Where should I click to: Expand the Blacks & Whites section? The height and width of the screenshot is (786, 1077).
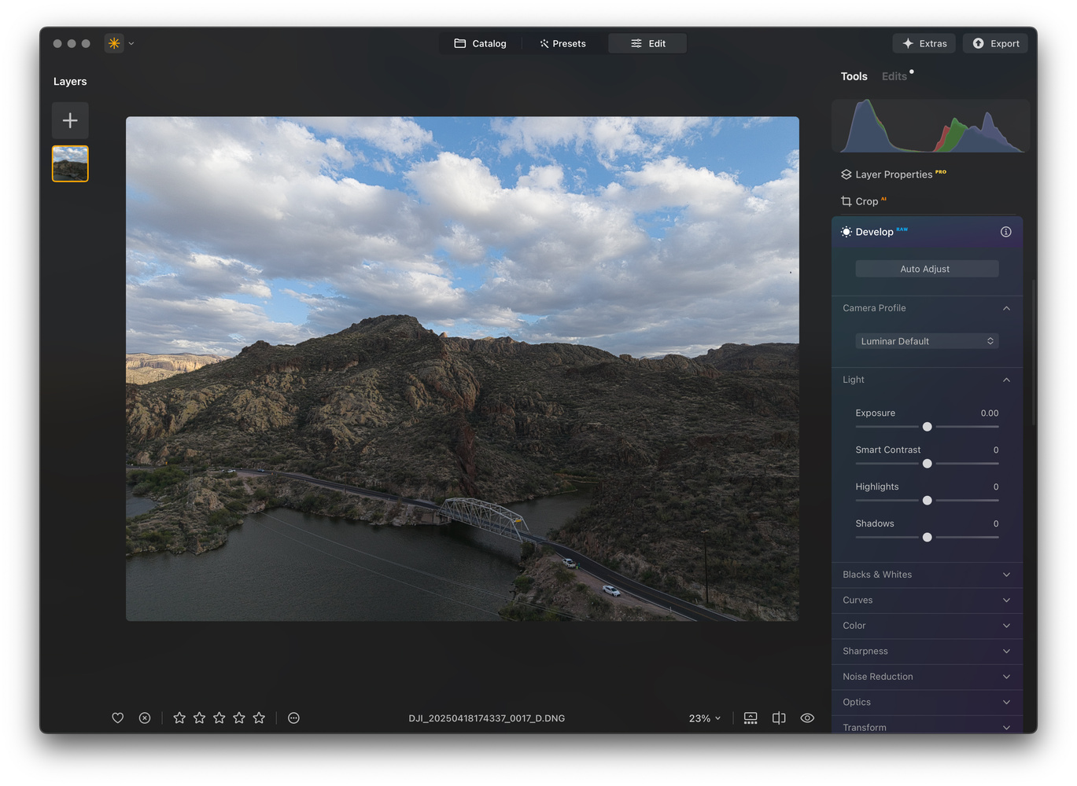pyautogui.click(x=927, y=575)
